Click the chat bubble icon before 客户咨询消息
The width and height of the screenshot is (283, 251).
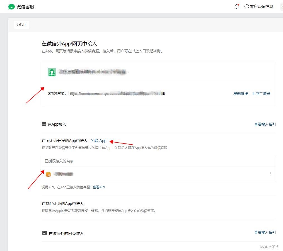point(246,6)
